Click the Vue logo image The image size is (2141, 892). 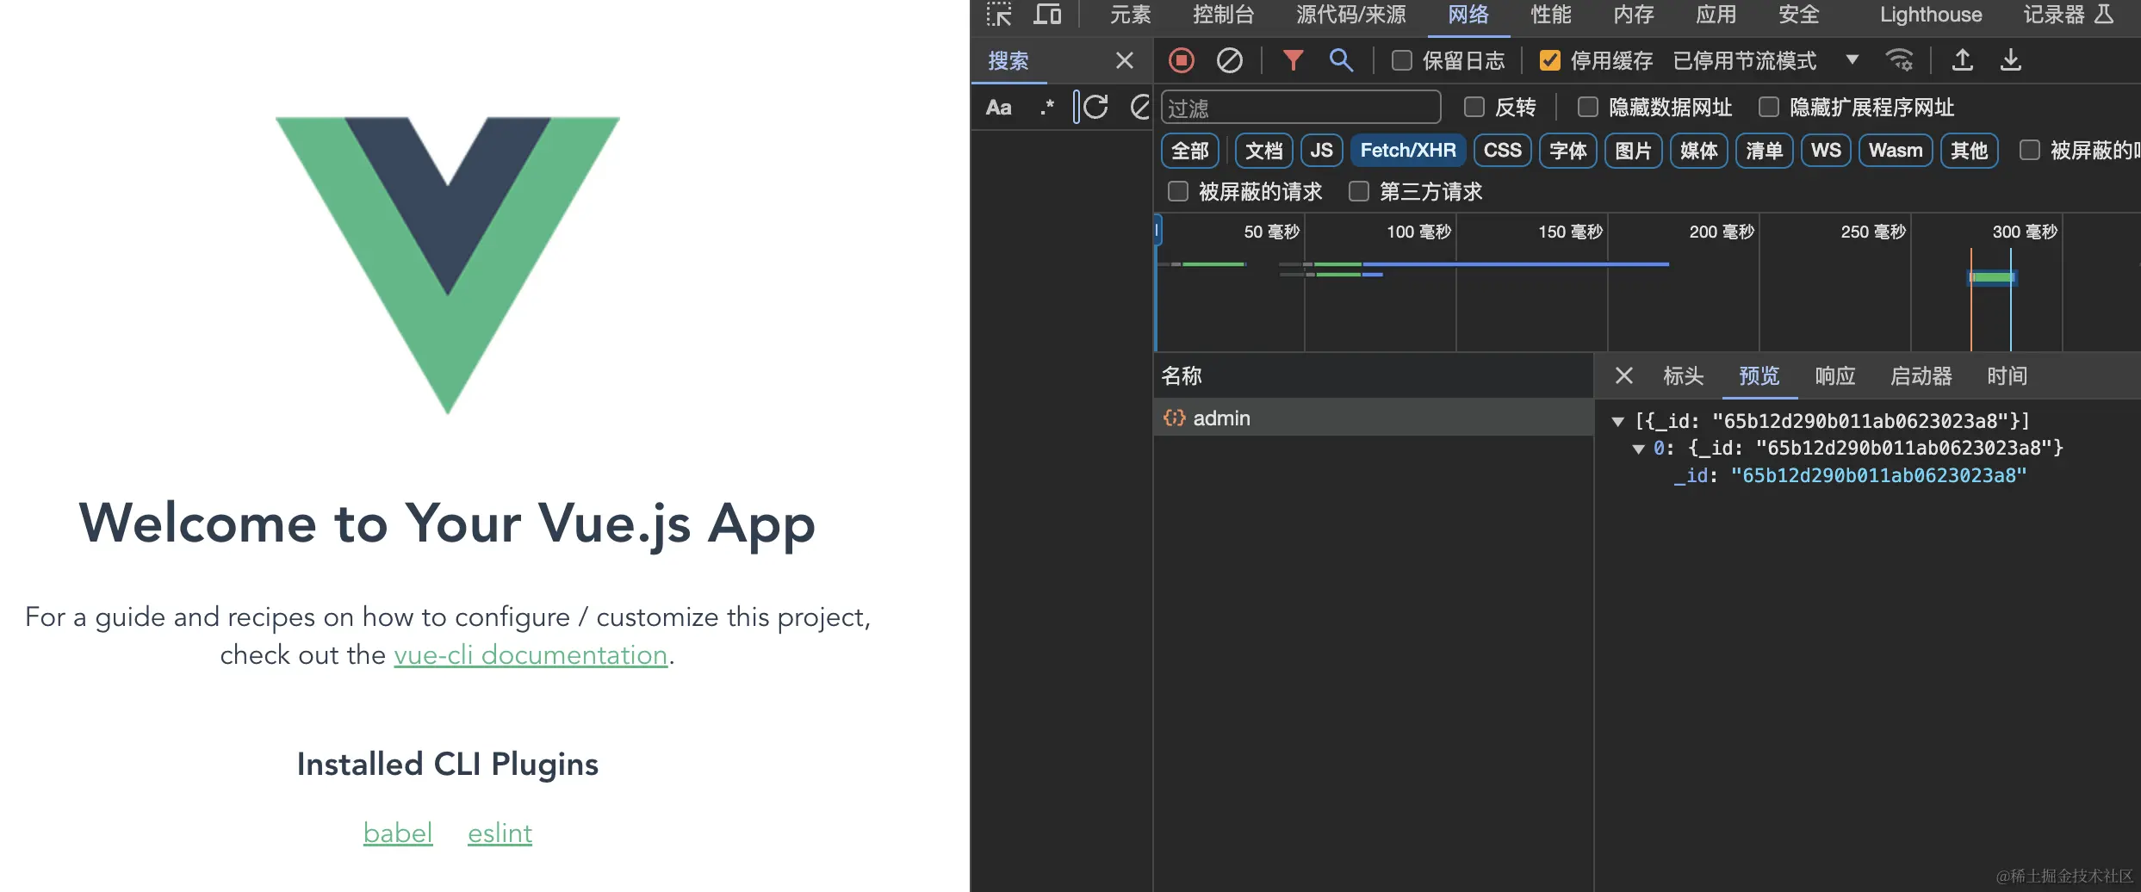pos(448,265)
